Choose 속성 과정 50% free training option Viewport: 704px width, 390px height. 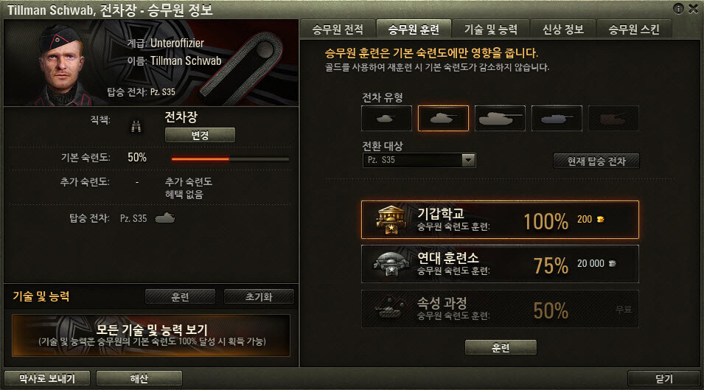(x=500, y=309)
